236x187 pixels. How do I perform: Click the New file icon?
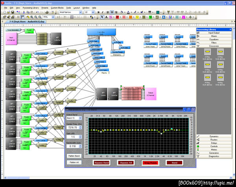pyautogui.click(x=4, y=12)
